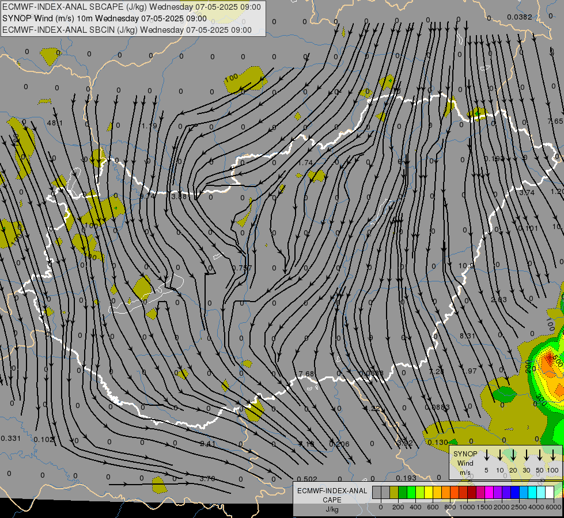Viewport: 564px width, 518px height.
Task: Click the 8.31 value on the map
Action: click(467, 336)
